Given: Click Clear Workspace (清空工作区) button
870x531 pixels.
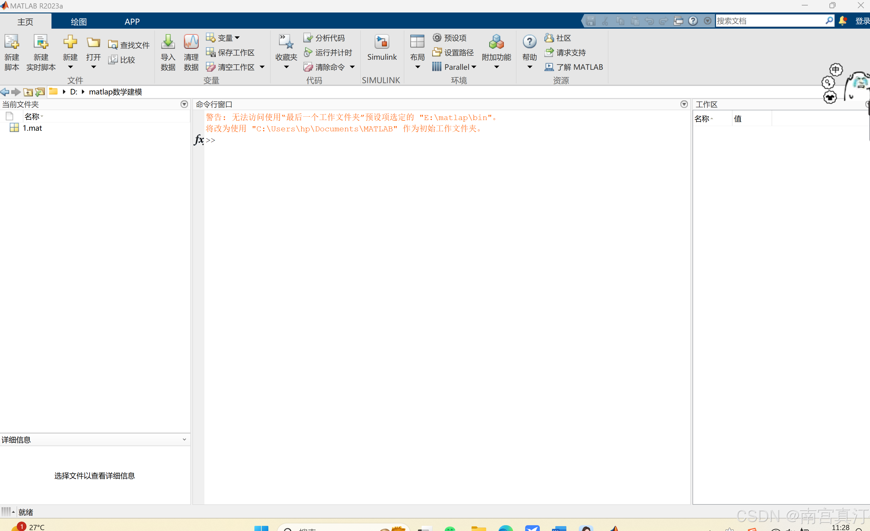Looking at the screenshot, I should (230, 67).
